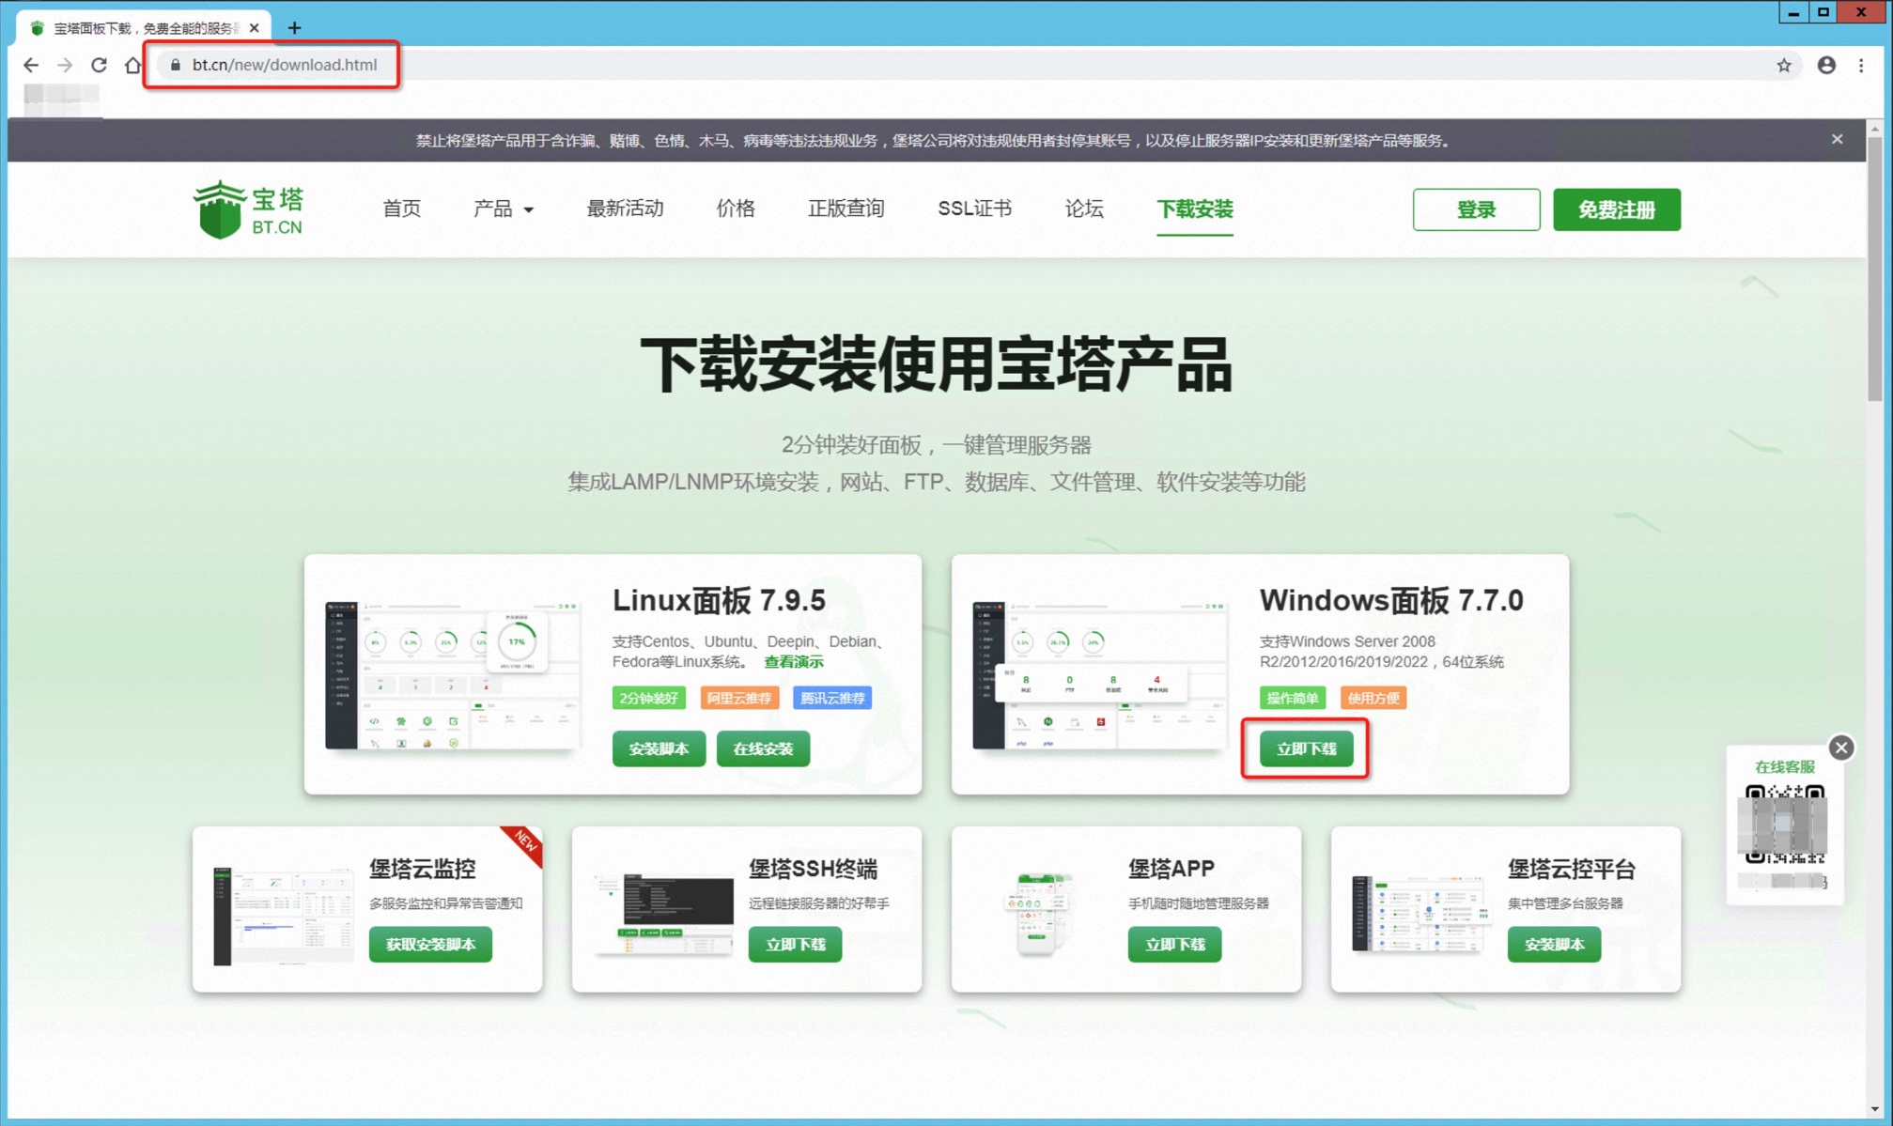The height and width of the screenshot is (1126, 1893).
Task: Open the browser profile icon
Action: coord(1826,65)
